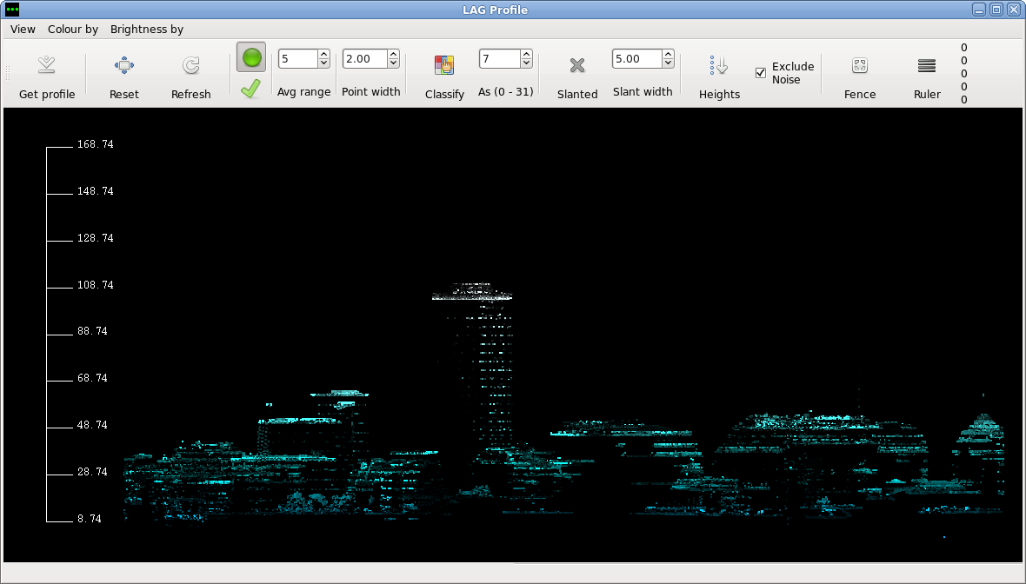Viewport: 1026px width, 584px height.
Task: Uncheck the Exclude Noise checkbox
Action: 760,73
